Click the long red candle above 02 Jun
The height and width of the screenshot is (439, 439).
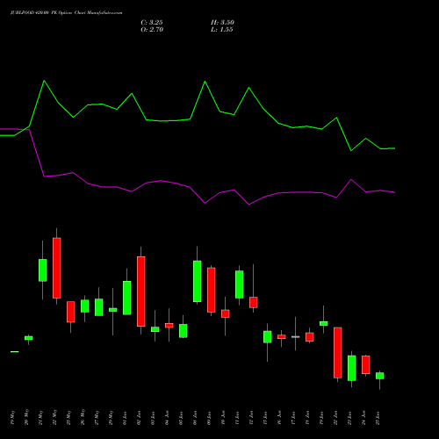click(141, 291)
